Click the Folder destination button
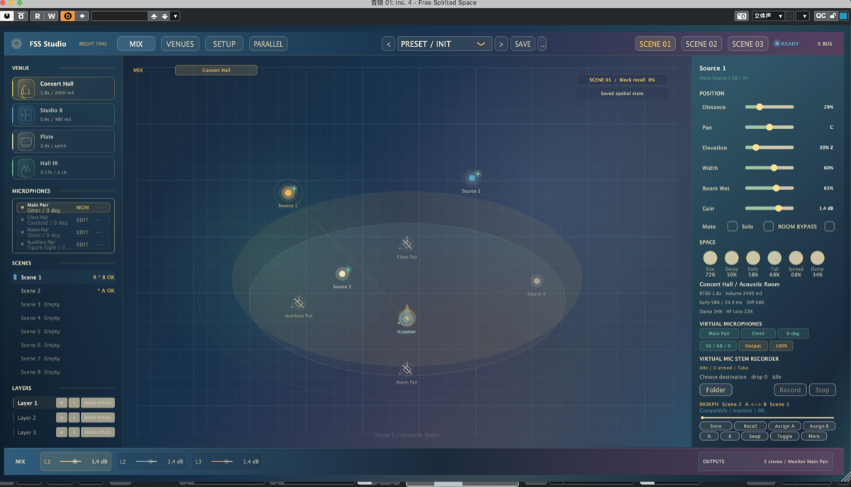Image resolution: width=851 pixels, height=487 pixels. coord(716,390)
